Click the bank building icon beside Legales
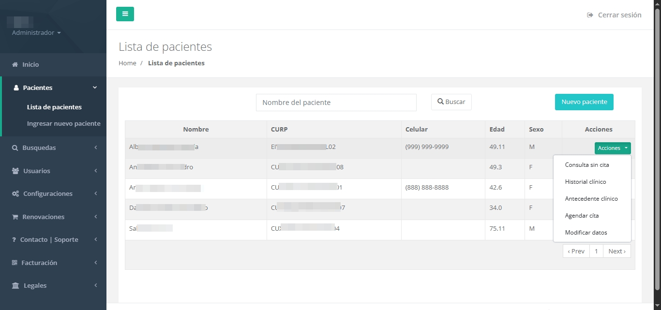This screenshot has height=310, width=661. (15, 286)
